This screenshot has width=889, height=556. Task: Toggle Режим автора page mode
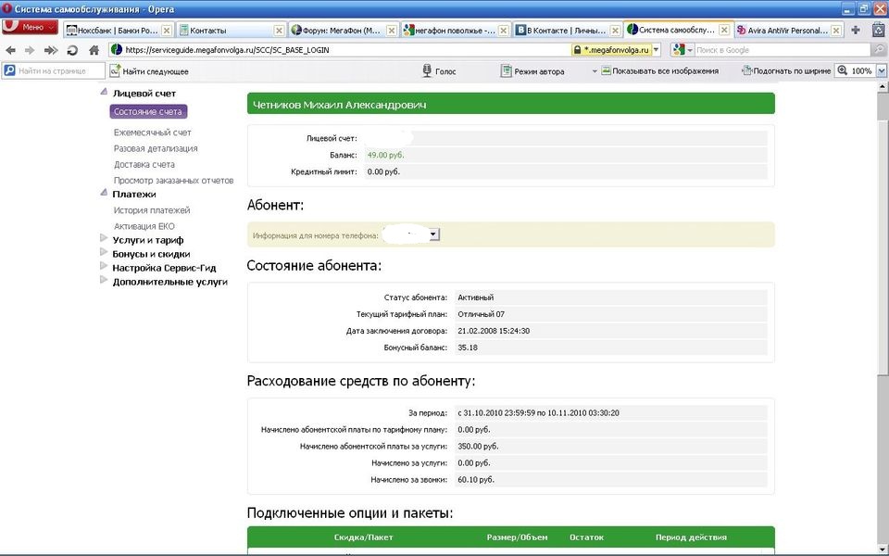click(x=532, y=71)
